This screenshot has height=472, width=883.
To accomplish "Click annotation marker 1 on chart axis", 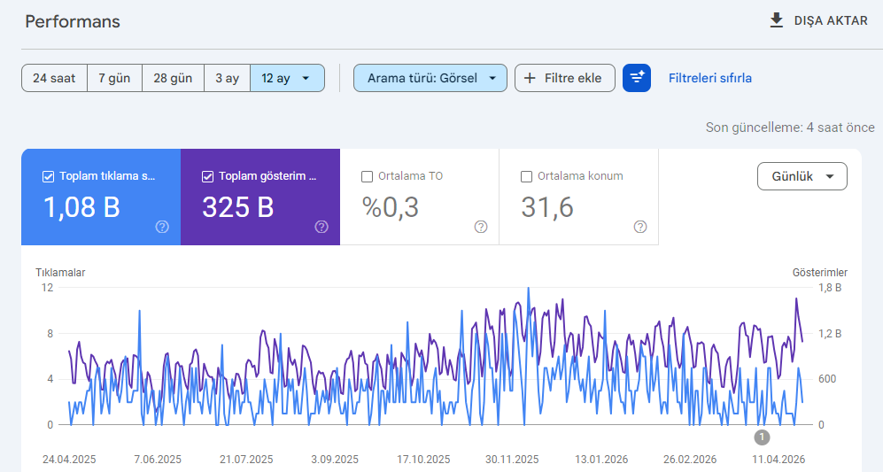I will click(762, 437).
